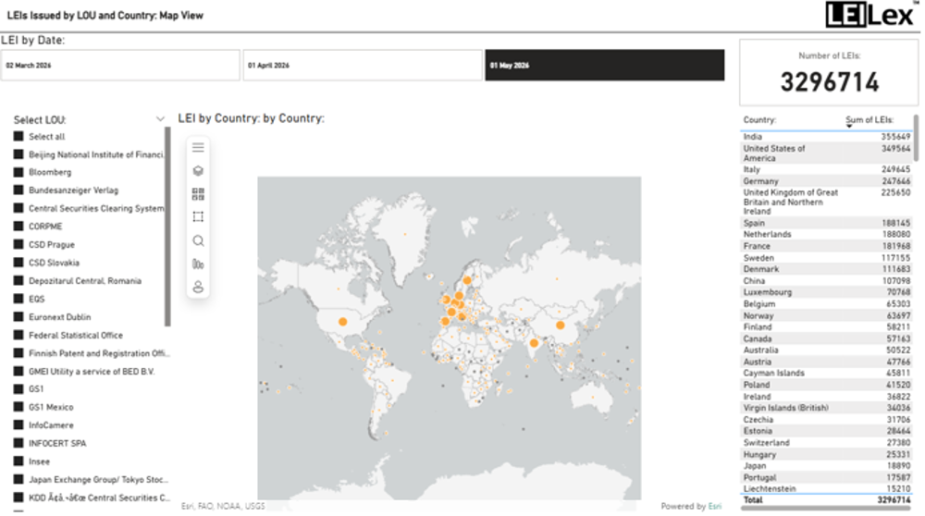Screen dimensions: 925x516
Task: Toggle the Federal Statistical Office checkbox
Action: click(18, 336)
